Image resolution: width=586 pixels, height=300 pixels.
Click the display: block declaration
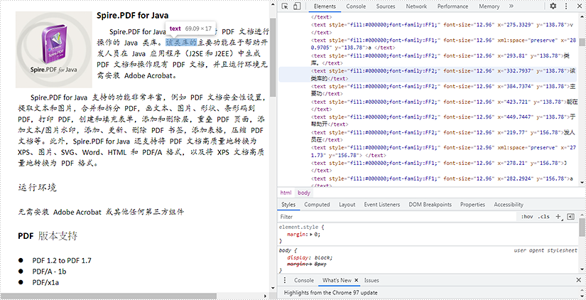point(310,257)
